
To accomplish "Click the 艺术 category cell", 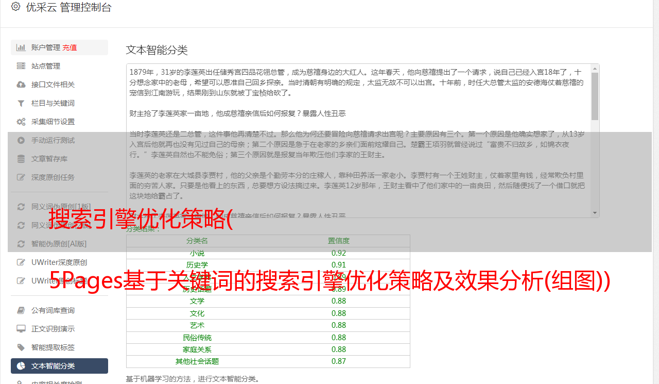I will pos(197,325).
